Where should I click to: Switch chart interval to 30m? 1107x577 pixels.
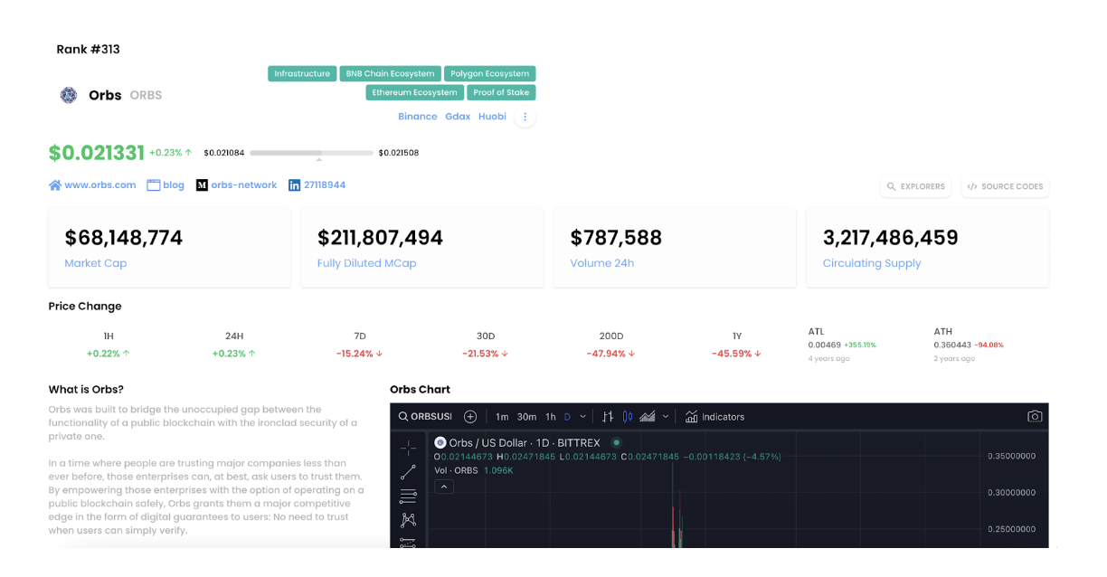click(526, 417)
